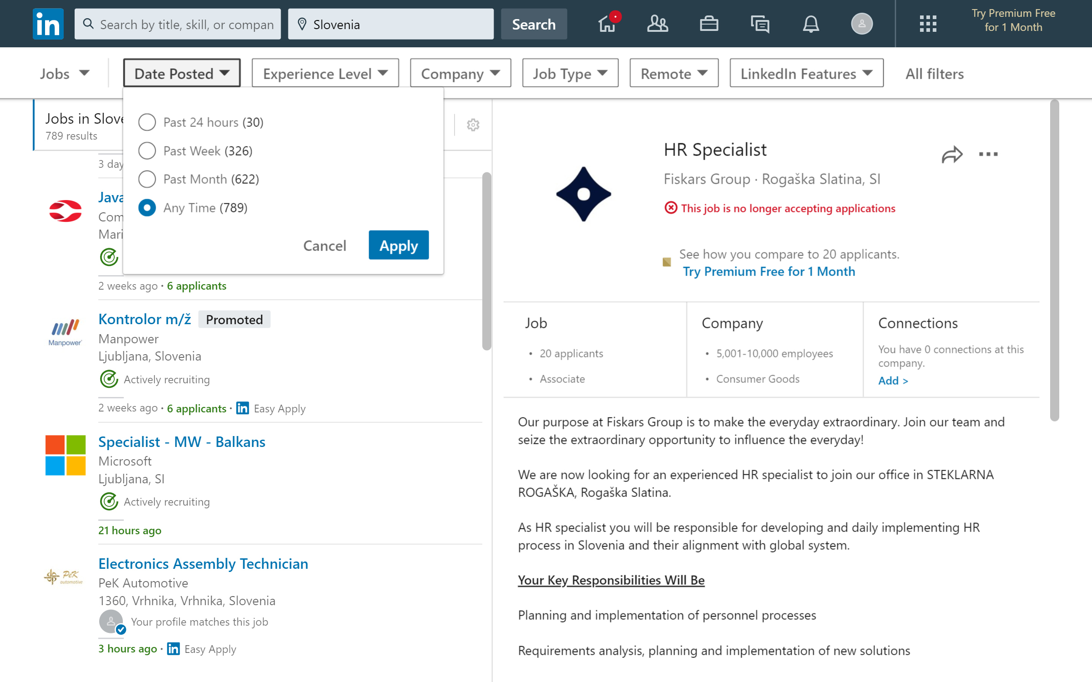Image resolution: width=1092 pixels, height=682 pixels.
Task: Click the LinkedIn Easy Apply icon for Kontrolor
Action: point(243,408)
